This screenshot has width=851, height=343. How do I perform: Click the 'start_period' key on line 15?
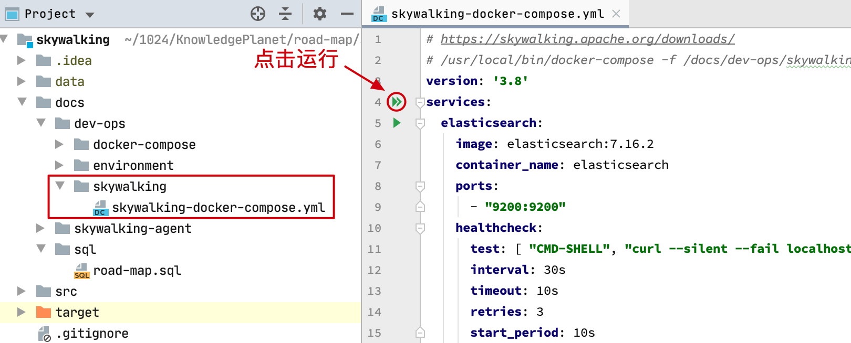tap(514, 333)
